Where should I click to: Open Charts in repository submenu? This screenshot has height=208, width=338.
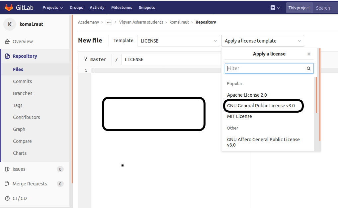click(20, 153)
